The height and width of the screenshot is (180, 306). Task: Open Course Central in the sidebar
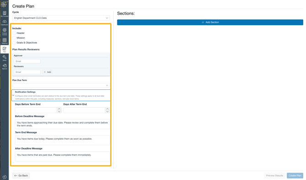point(5,31)
